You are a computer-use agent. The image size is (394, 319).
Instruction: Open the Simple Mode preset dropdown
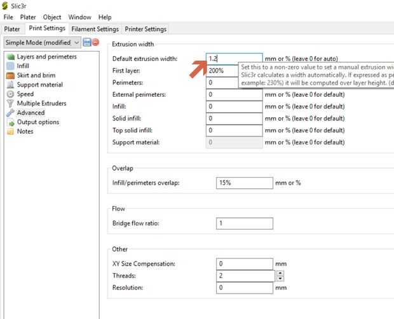click(x=42, y=43)
